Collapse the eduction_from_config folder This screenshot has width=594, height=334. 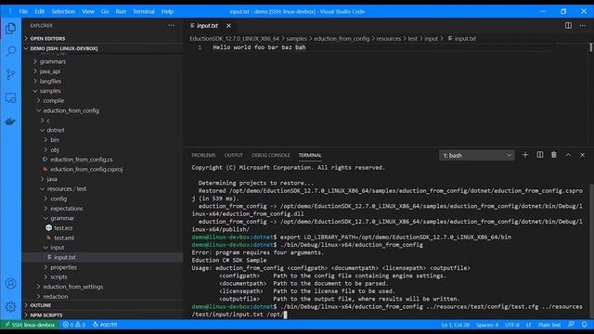point(71,110)
